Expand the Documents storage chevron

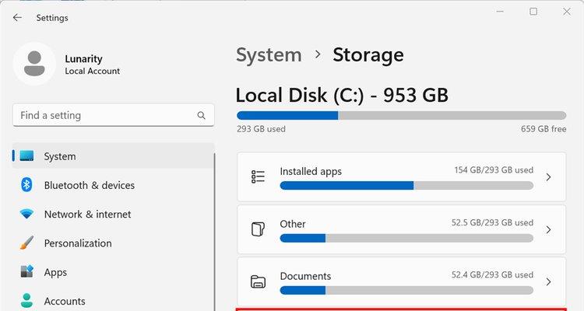coord(548,281)
